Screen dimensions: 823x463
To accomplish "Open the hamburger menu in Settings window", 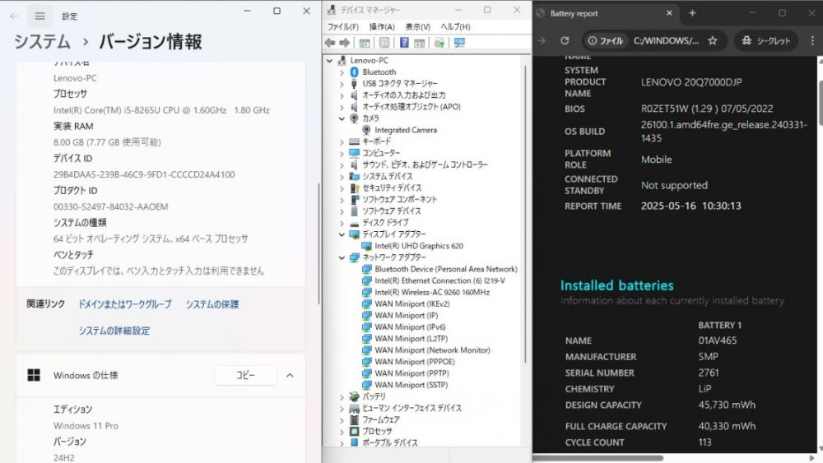I will point(40,16).
